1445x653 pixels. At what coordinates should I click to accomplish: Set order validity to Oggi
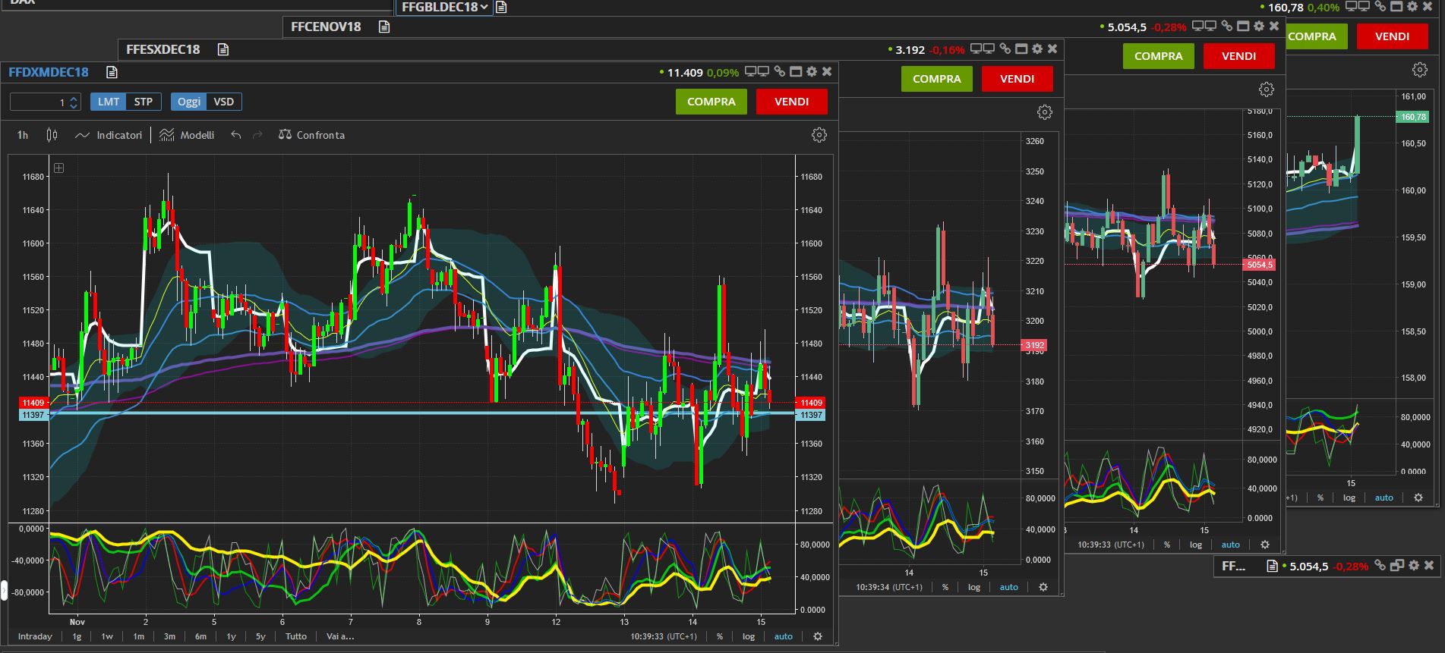[x=189, y=102]
